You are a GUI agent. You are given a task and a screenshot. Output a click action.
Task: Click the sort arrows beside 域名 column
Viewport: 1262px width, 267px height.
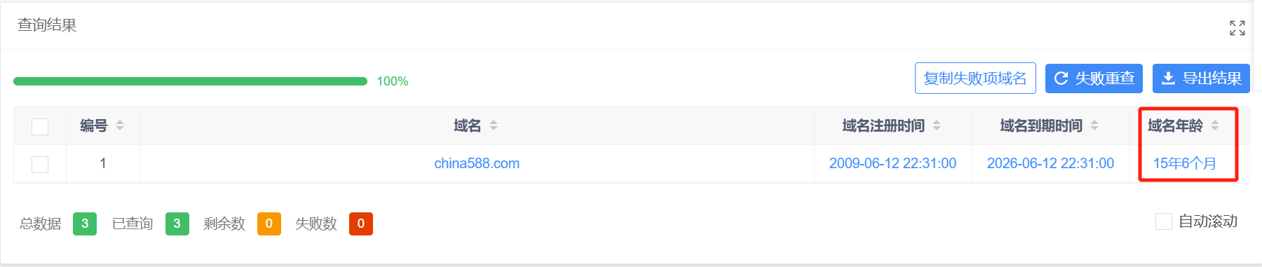click(x=494, y=125)
